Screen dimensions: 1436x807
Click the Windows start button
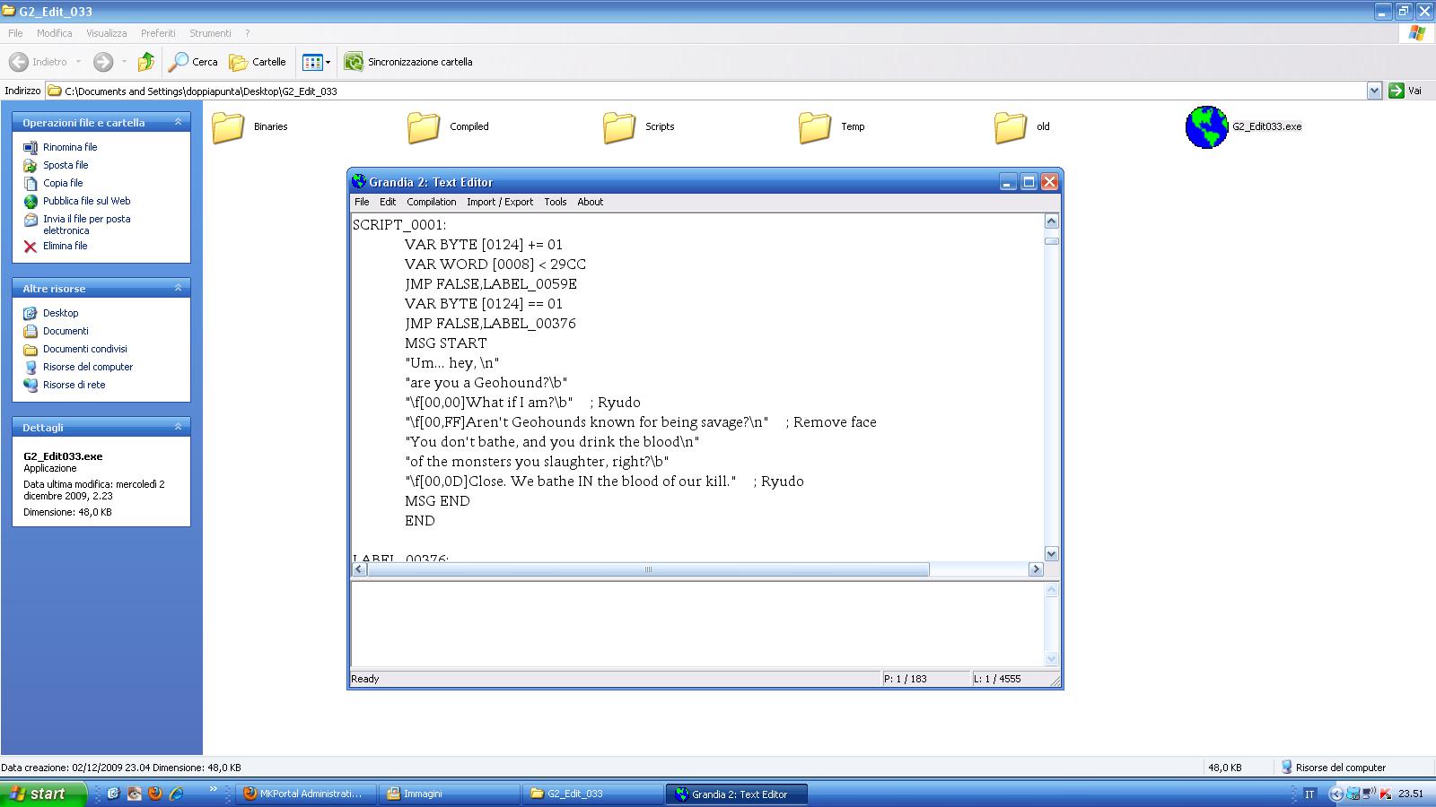(x=44, y=794)
